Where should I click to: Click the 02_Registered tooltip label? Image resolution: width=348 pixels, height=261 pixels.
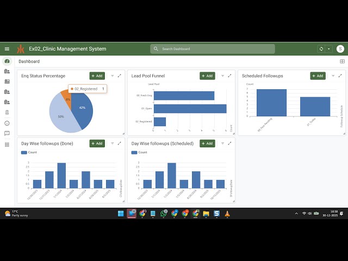pyautogui.click(x=86, y=89)
